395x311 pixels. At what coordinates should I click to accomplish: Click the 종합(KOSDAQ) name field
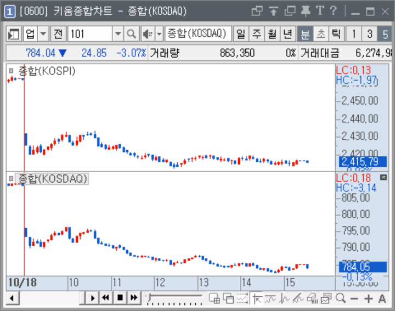point(198,34)
